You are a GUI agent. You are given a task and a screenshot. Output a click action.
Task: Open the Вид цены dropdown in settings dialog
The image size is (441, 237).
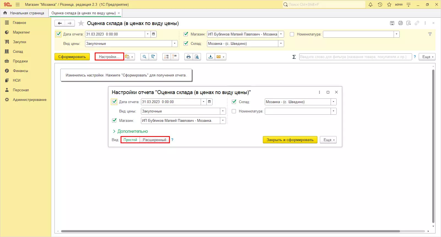tap(223, 111)
